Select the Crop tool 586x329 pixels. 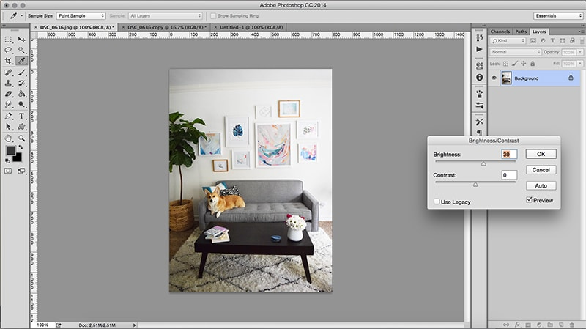tap(8, 61)
